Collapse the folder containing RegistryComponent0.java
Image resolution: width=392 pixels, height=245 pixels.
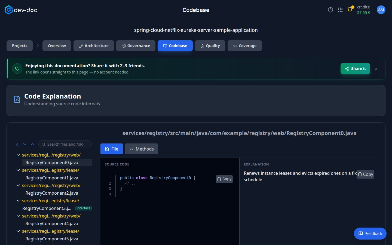pos(18,155)
